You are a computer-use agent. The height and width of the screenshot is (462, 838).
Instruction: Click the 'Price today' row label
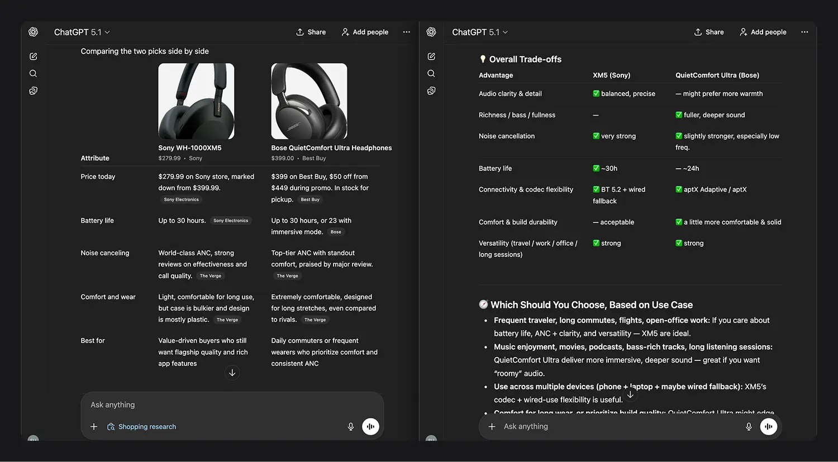[x=98, y=177]
